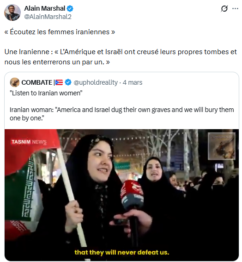Image resolution: width=242 pixels, height=262 pixels.
Task: Click the TASNIM NEWS watermark logo
Action: pos(29,142)
